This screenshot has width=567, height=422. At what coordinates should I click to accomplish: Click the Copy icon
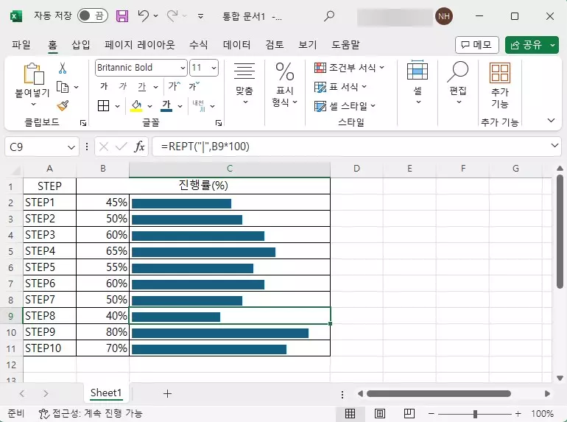point(63,87)
